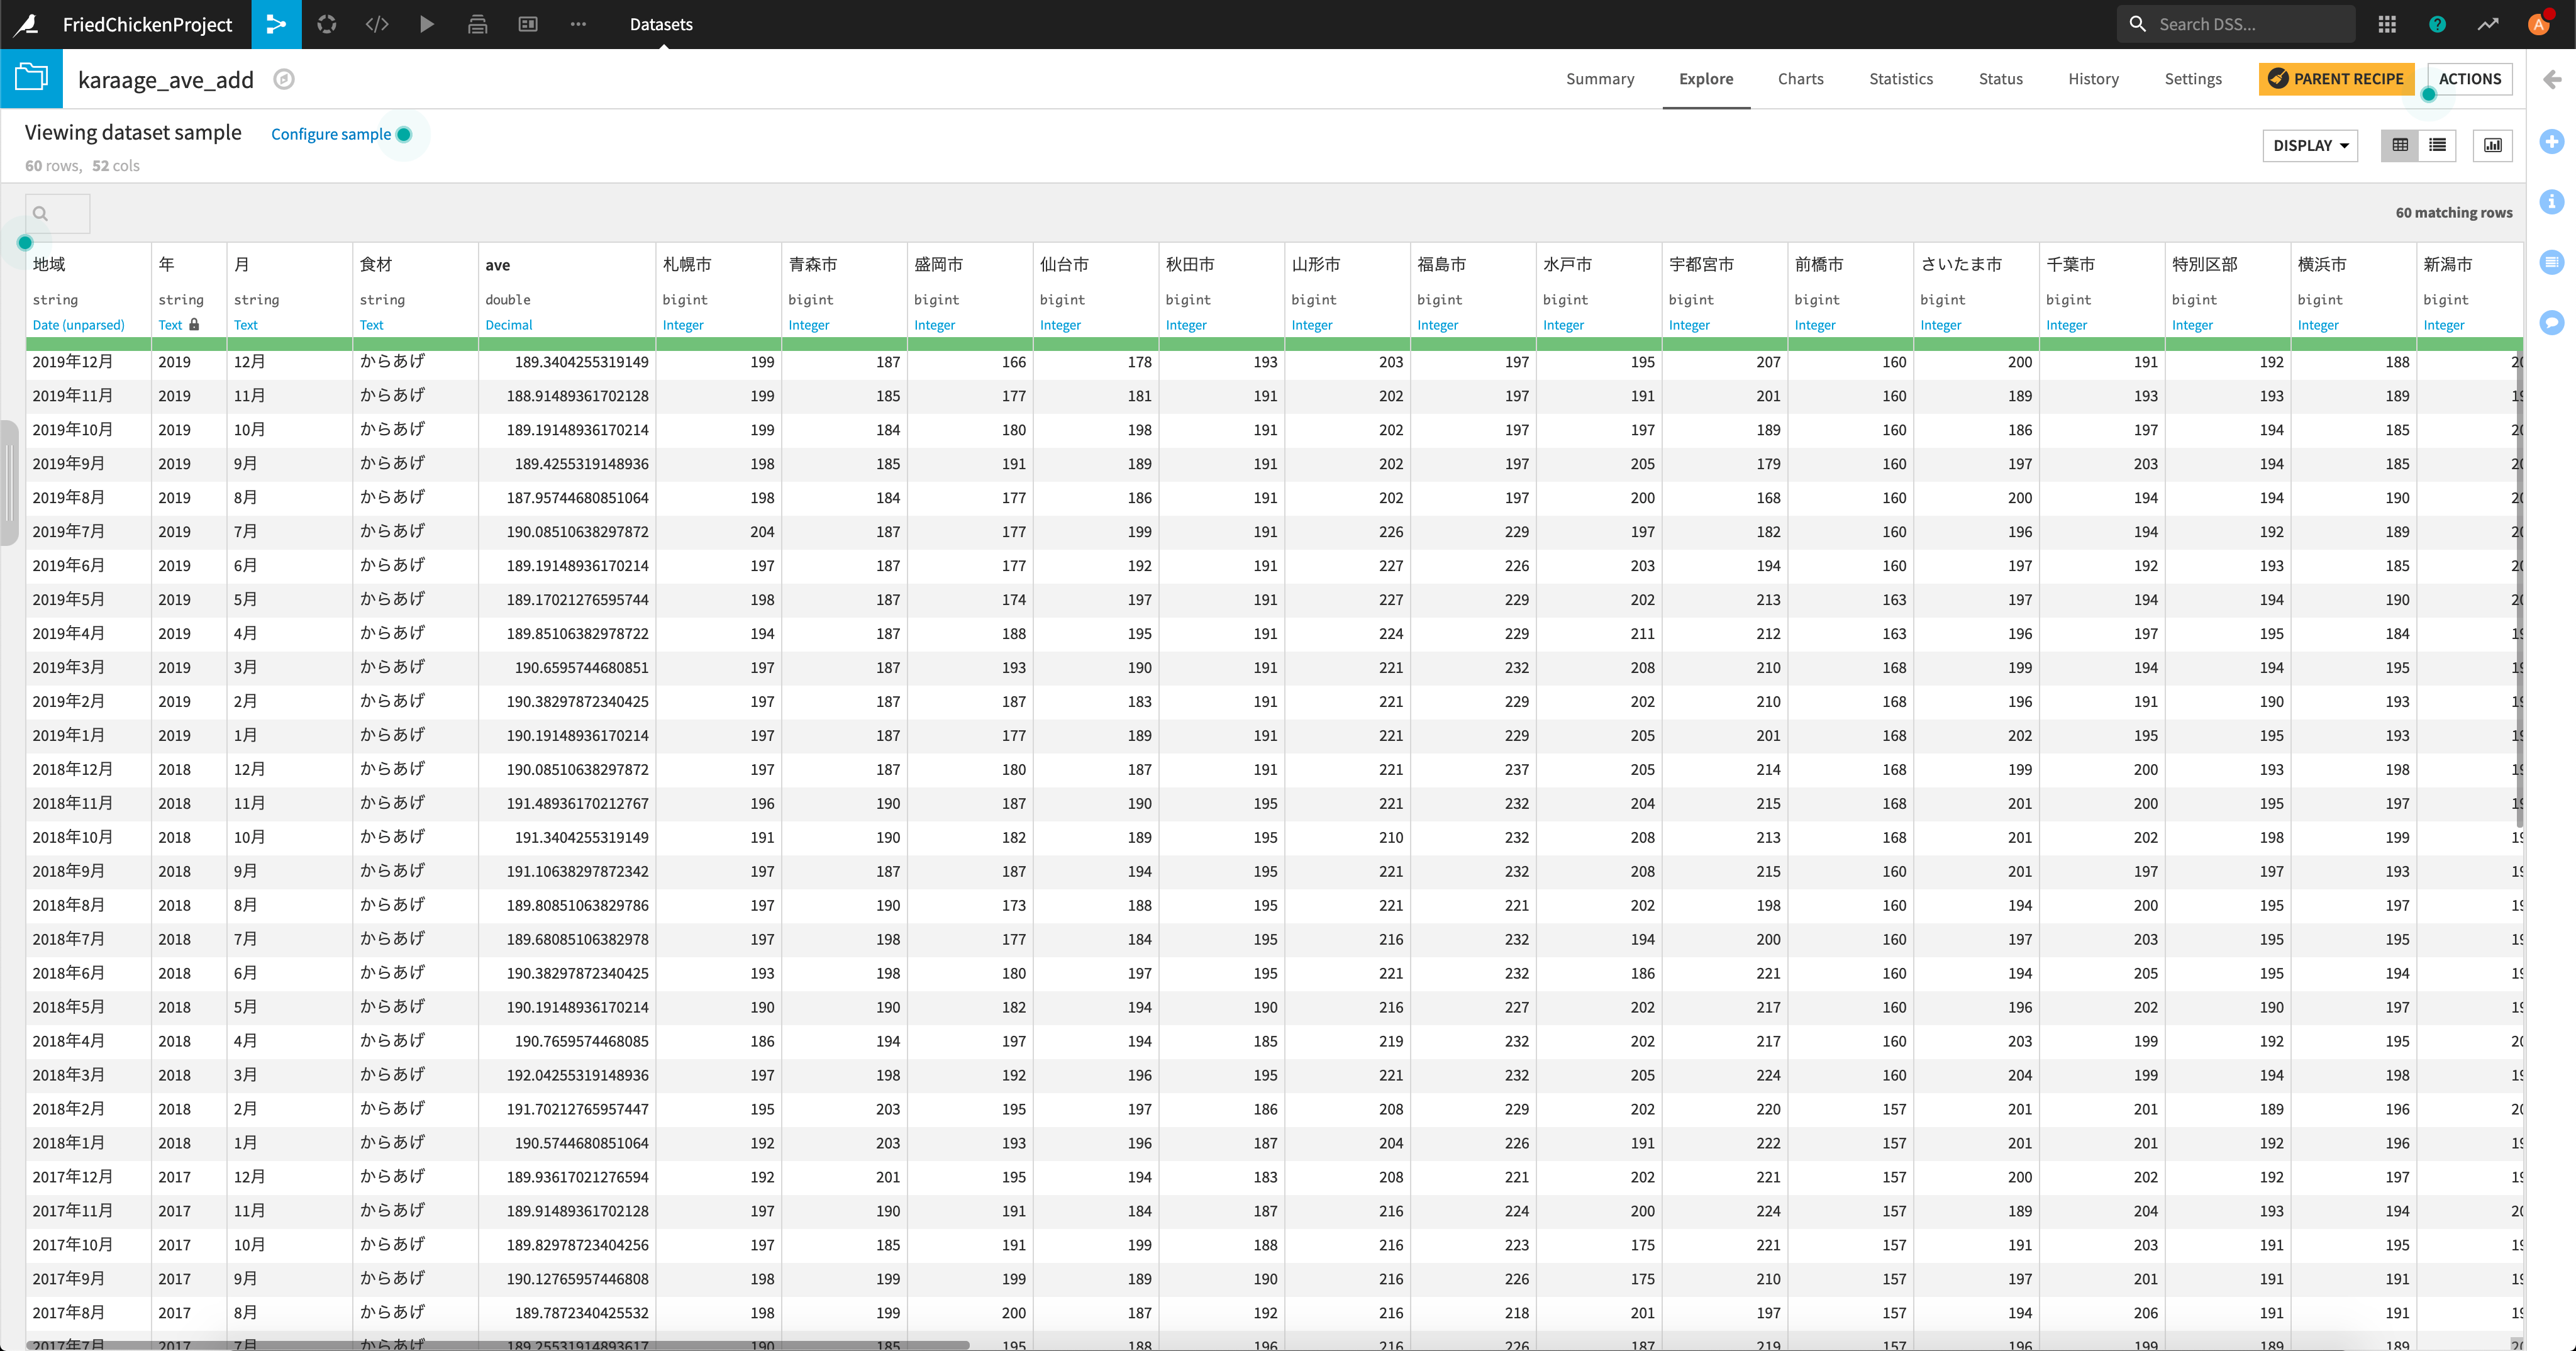Open the ave column header menu
Screen dimensions: 2576x1351
498,265
